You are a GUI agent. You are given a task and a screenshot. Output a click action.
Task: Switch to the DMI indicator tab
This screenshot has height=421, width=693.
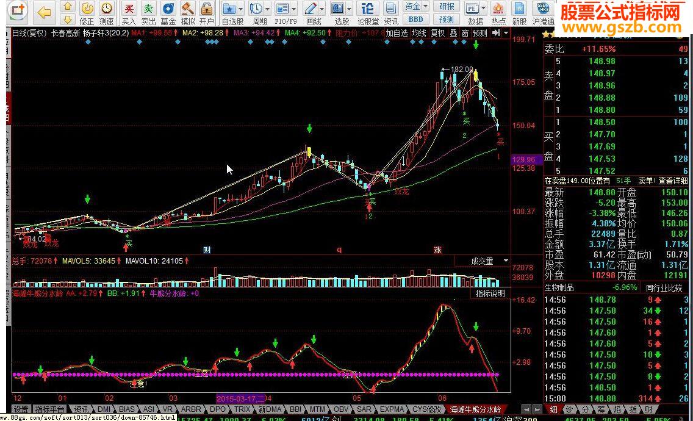coord(104,409)
